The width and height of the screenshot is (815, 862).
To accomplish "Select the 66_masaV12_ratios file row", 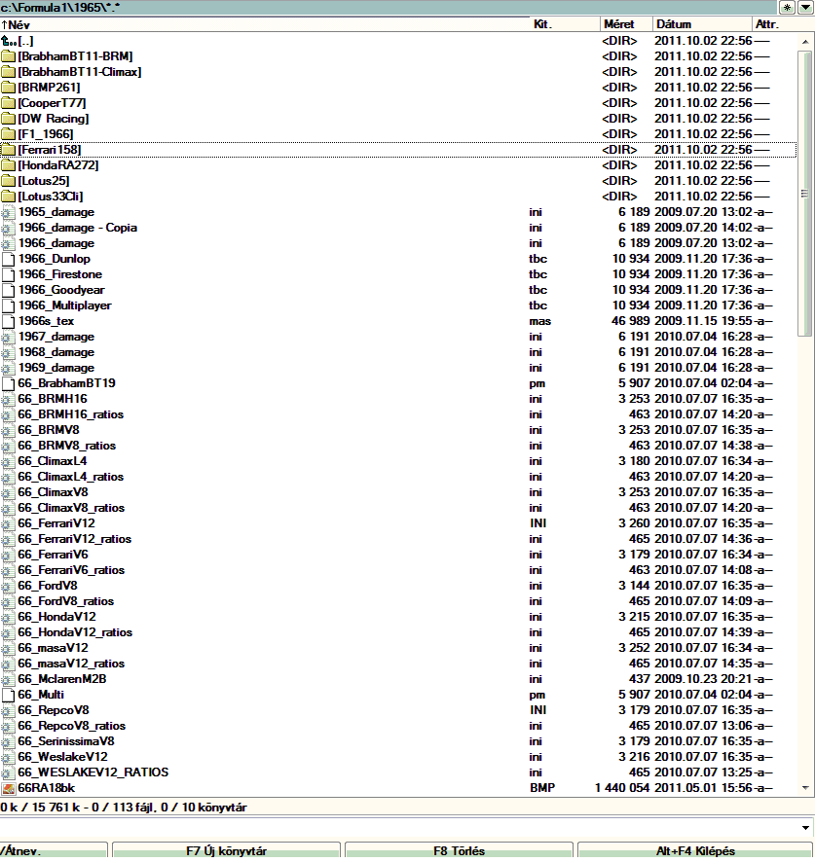I will 398,664.
